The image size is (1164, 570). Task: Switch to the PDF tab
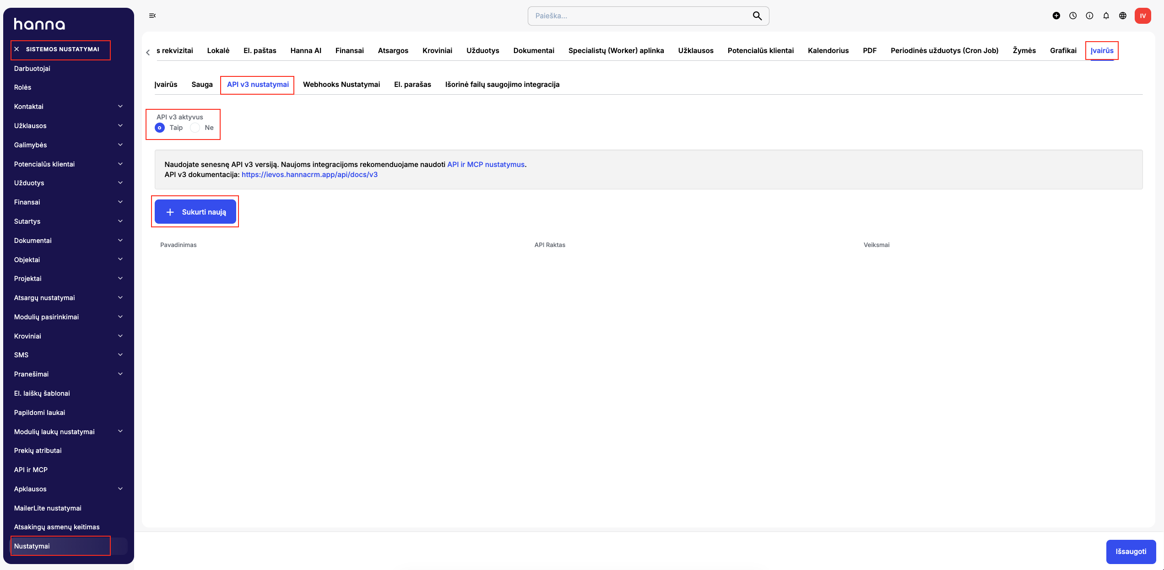870,50
